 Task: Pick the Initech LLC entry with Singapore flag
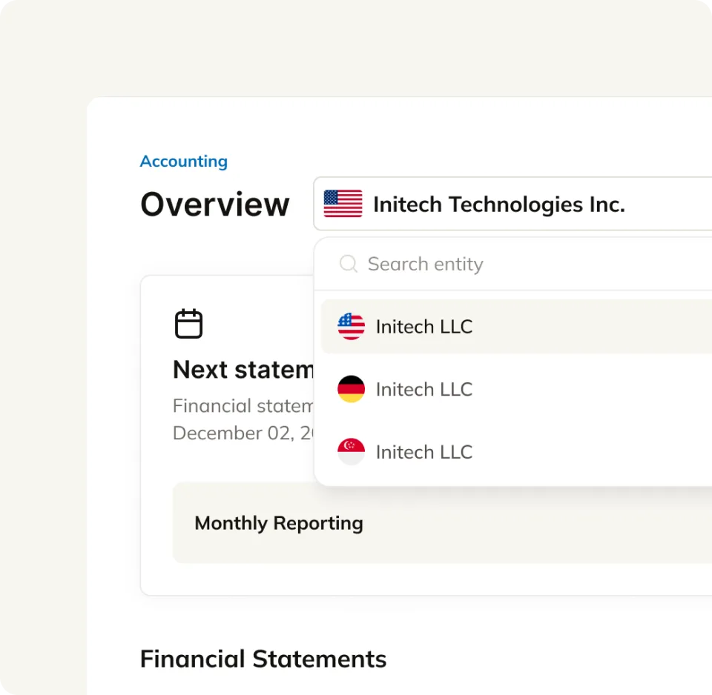coord(424,453)
